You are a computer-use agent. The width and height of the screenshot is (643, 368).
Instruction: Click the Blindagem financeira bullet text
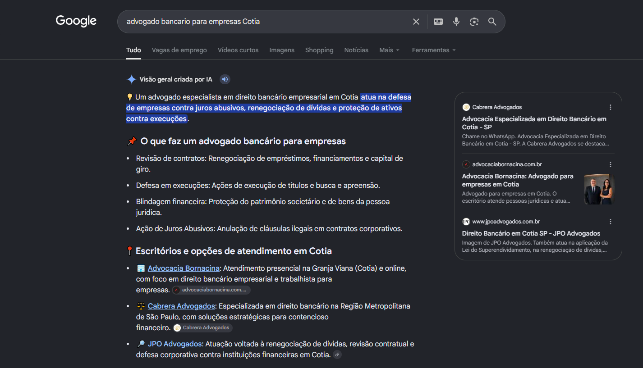263,207
